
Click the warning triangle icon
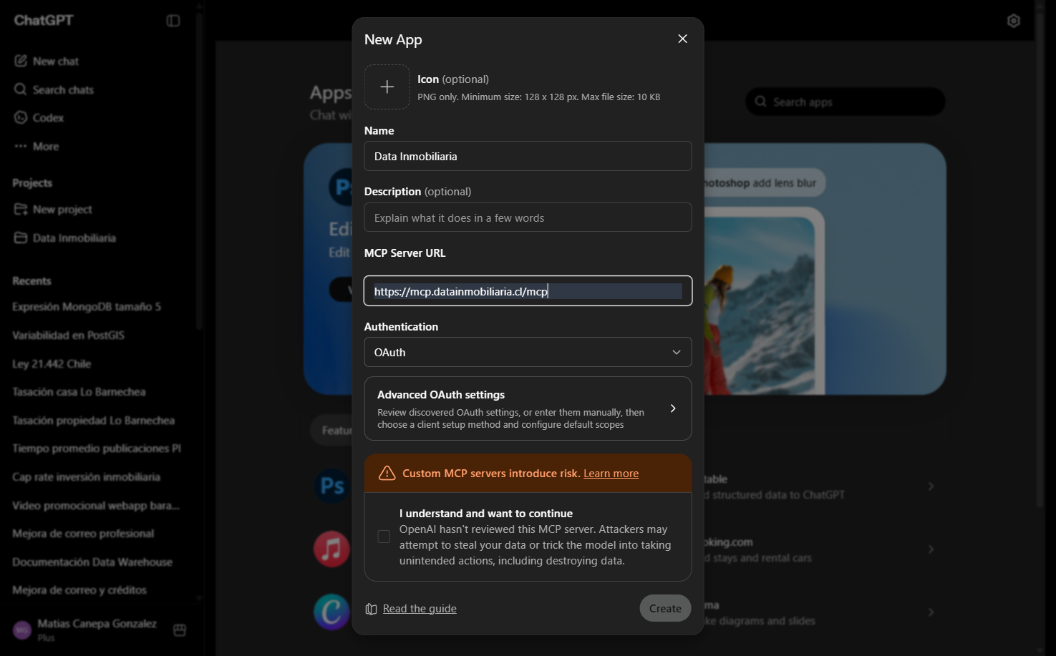(x=387, y=473)
